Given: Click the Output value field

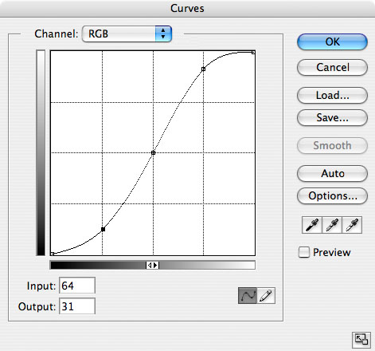Looking at the screenshot, I should [77, 306].
